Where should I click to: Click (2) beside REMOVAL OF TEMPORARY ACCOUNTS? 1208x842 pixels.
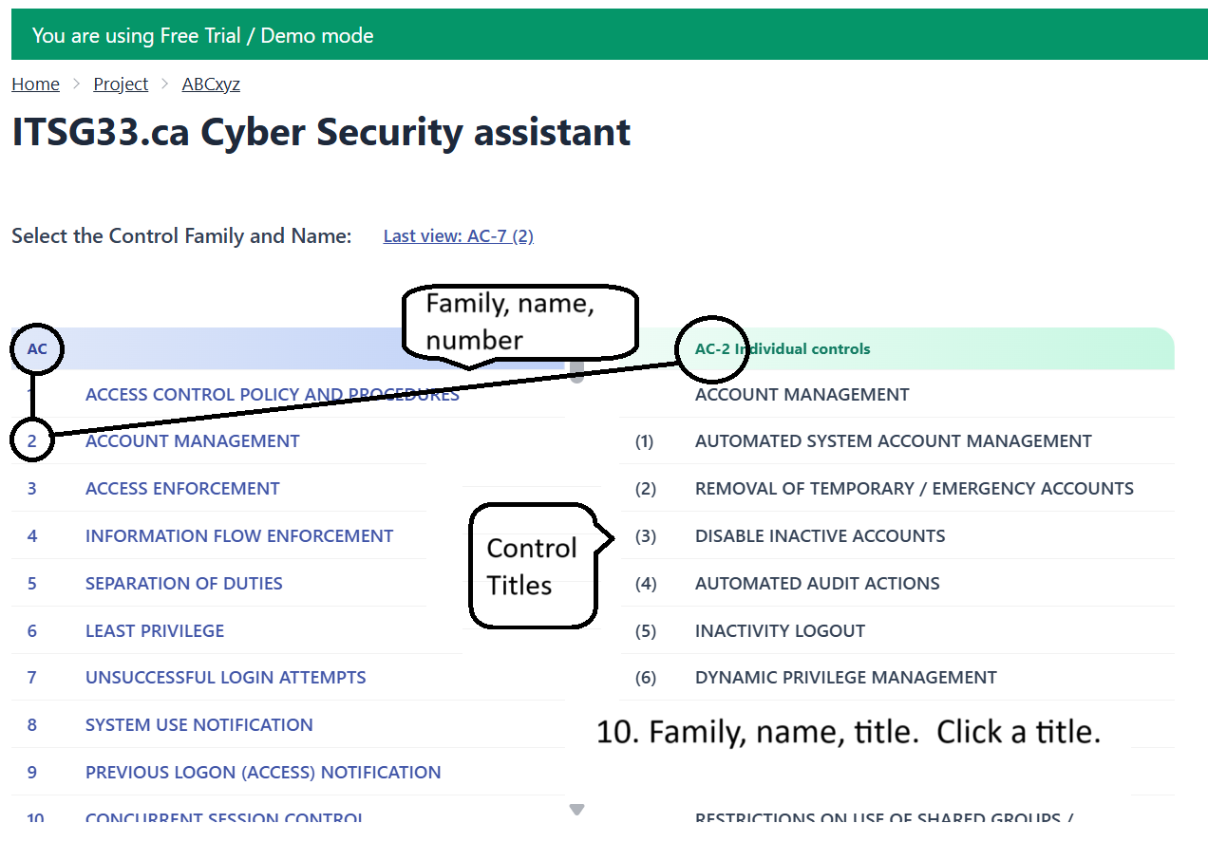pos(646,489)
